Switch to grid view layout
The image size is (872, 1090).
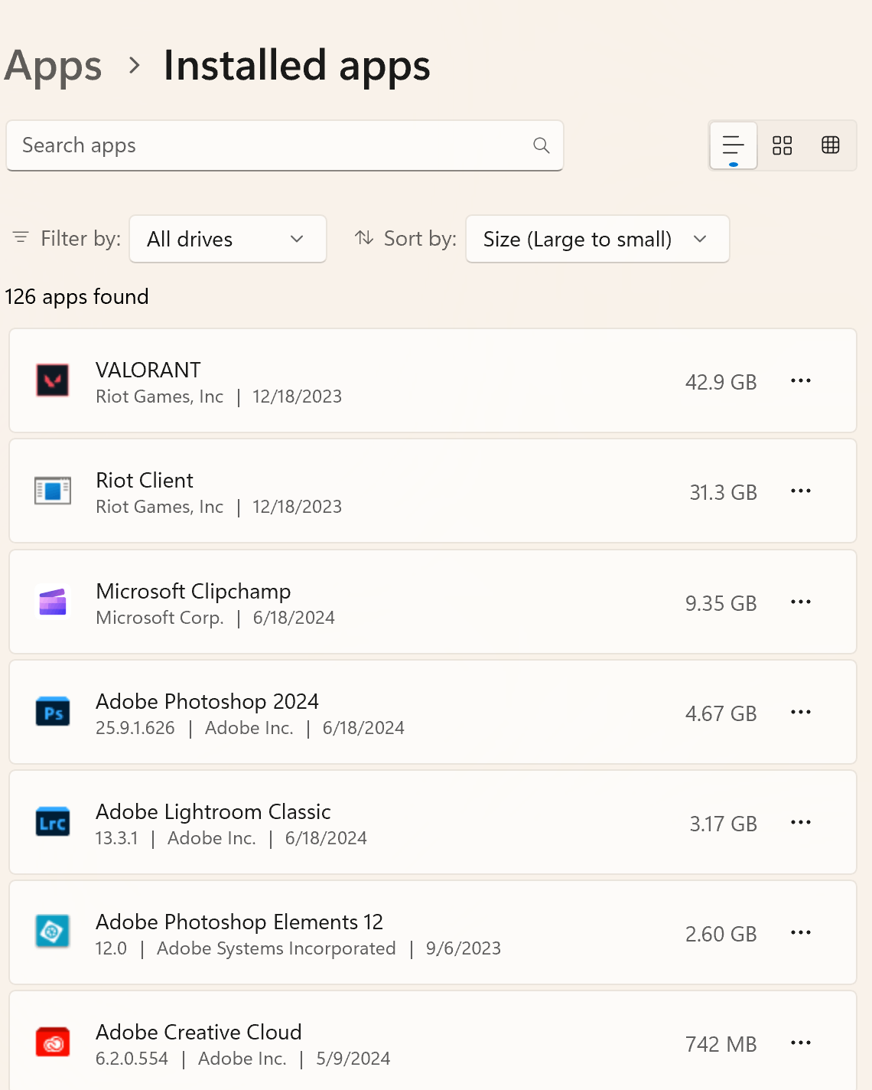tap(783, 145)
